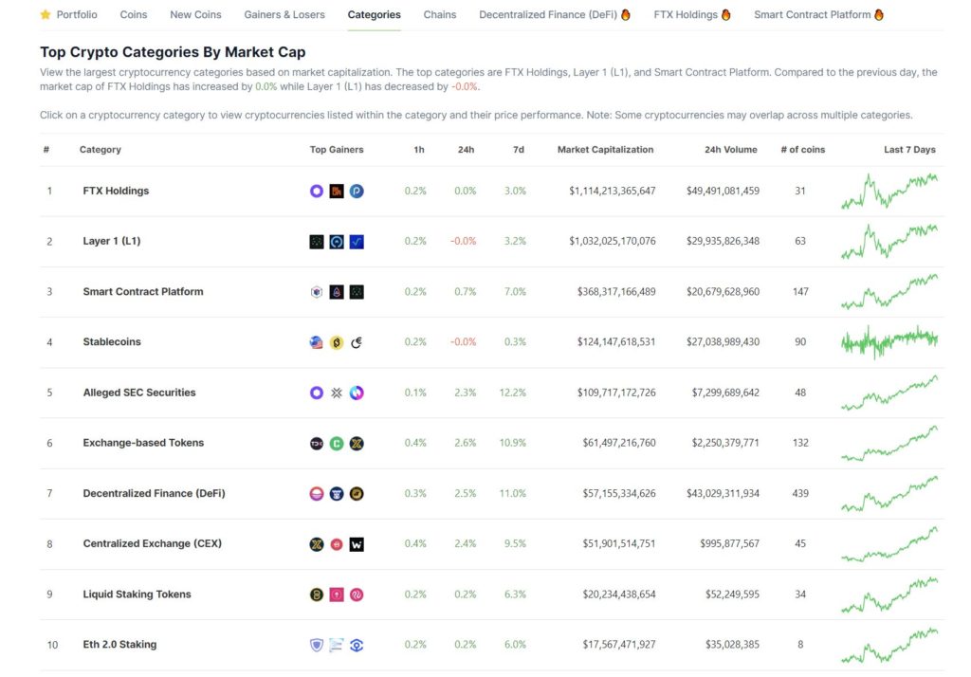
Task: Open the Decentralized Finance (DeFi) category row link
Action: point(155,494)
